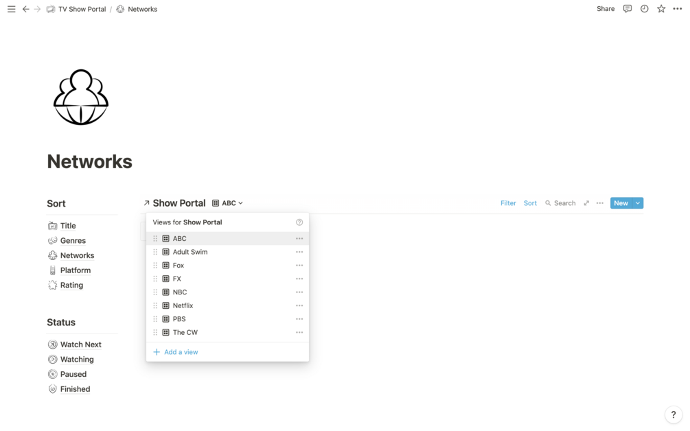690x431 pixels.
Task: Click the drag handle for Netflix view
Action: [x=155, y=305]
